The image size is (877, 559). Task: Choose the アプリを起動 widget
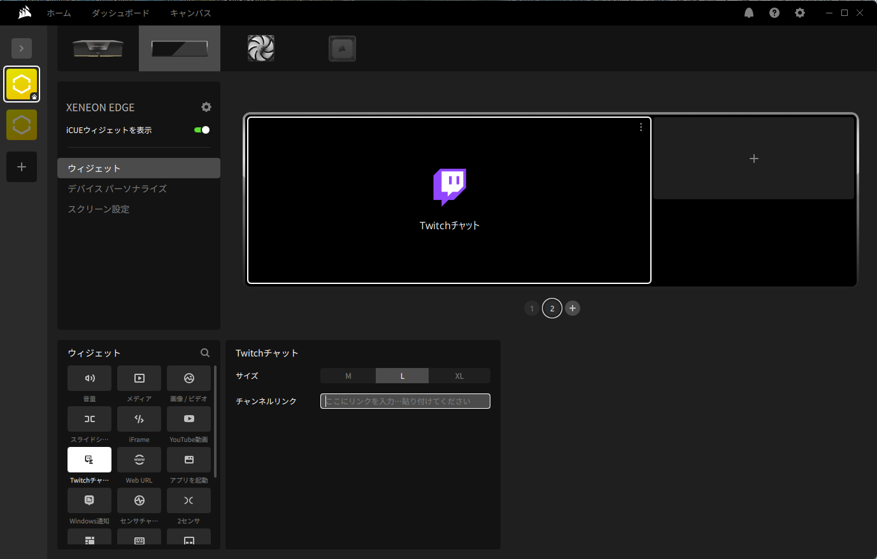click(189, 460)
